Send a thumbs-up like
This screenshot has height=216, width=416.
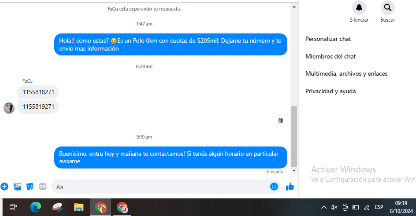pos(290,187)
